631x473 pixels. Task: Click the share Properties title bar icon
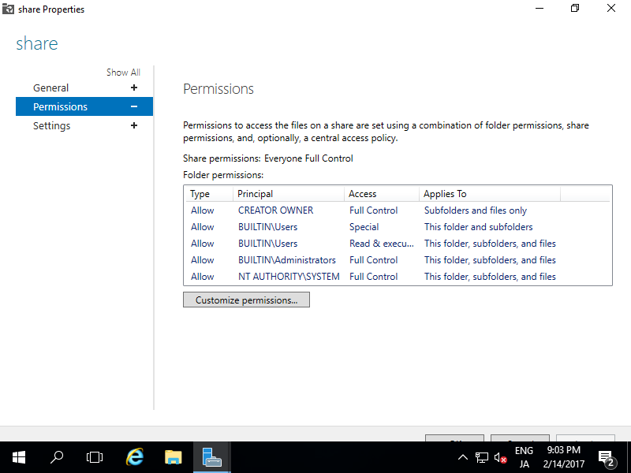pyautogui.click(x=8, y=9)
